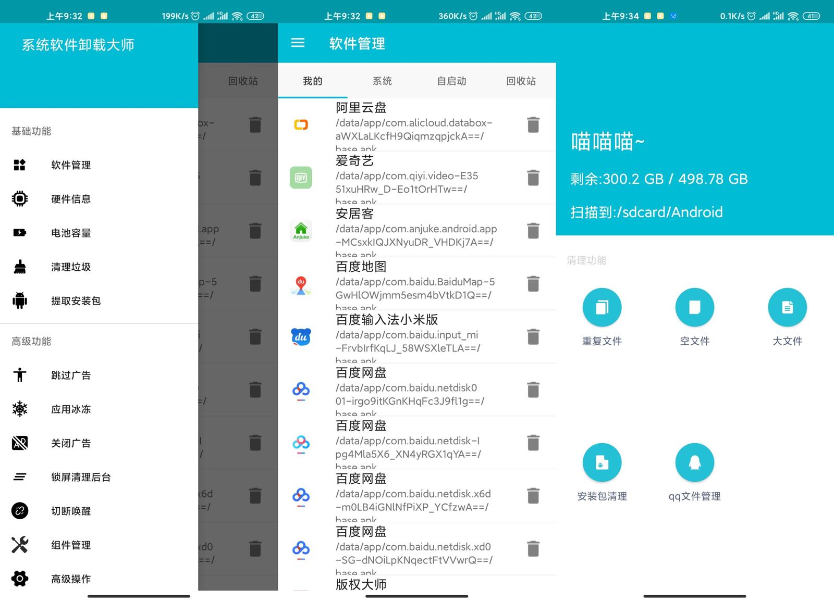
Task: Tap the 爱奇艺 app thumbnail
Action: 301,178
